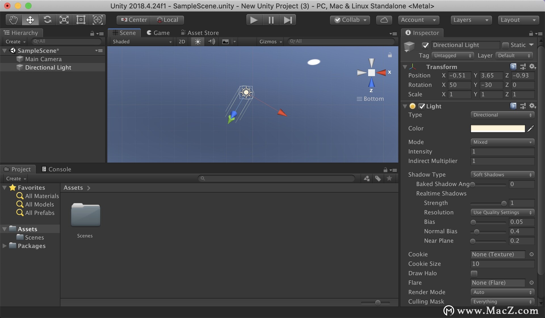545x318 pixels.
Task: Select the Inspector tab
Action: pos(422,33)
